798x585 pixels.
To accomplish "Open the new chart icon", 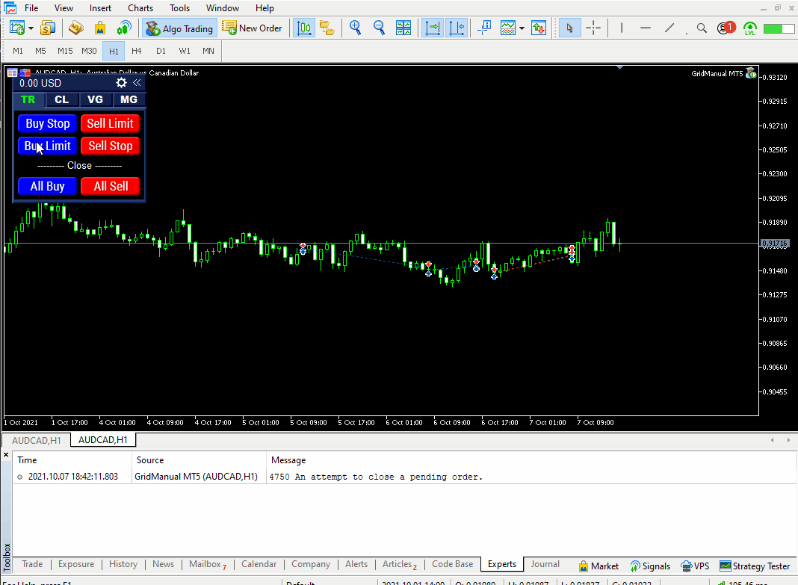I will [x=16, y=28].
